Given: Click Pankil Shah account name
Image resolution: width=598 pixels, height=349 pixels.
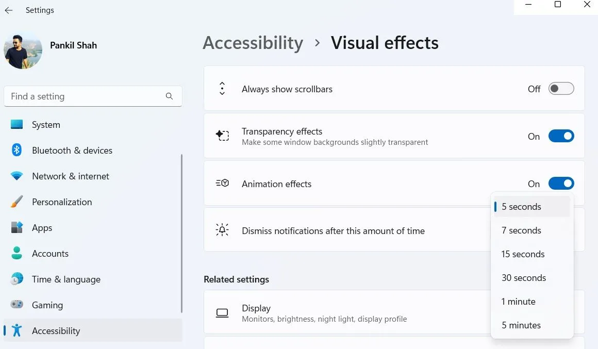Looking at the screenshot, I should point(73,45).
